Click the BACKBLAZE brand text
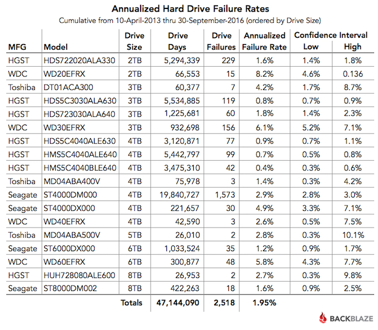Image resolution: width=378 pixels, height=330 pixels. point(351,318)
